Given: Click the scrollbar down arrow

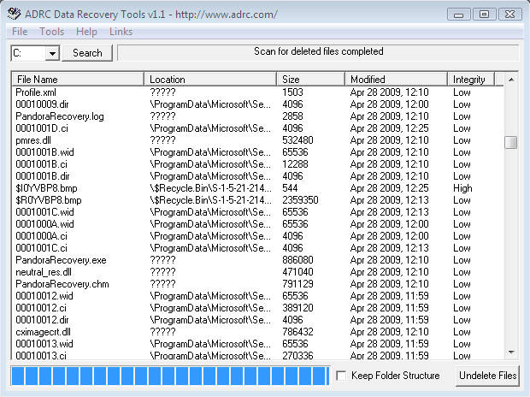Looking at the screenshot, I should point(511,351).
